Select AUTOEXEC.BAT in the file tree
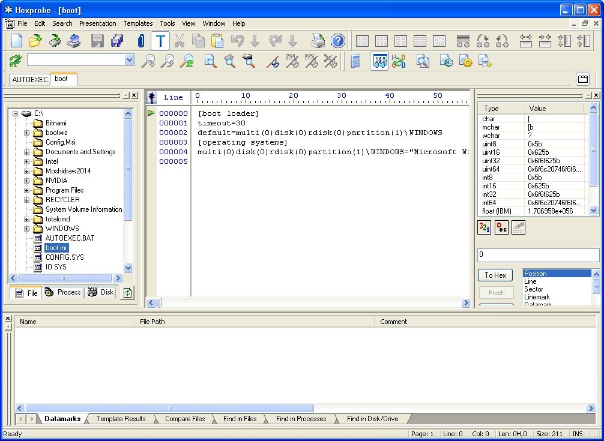This screenshot has height=441, width=604. click(70, 238)
